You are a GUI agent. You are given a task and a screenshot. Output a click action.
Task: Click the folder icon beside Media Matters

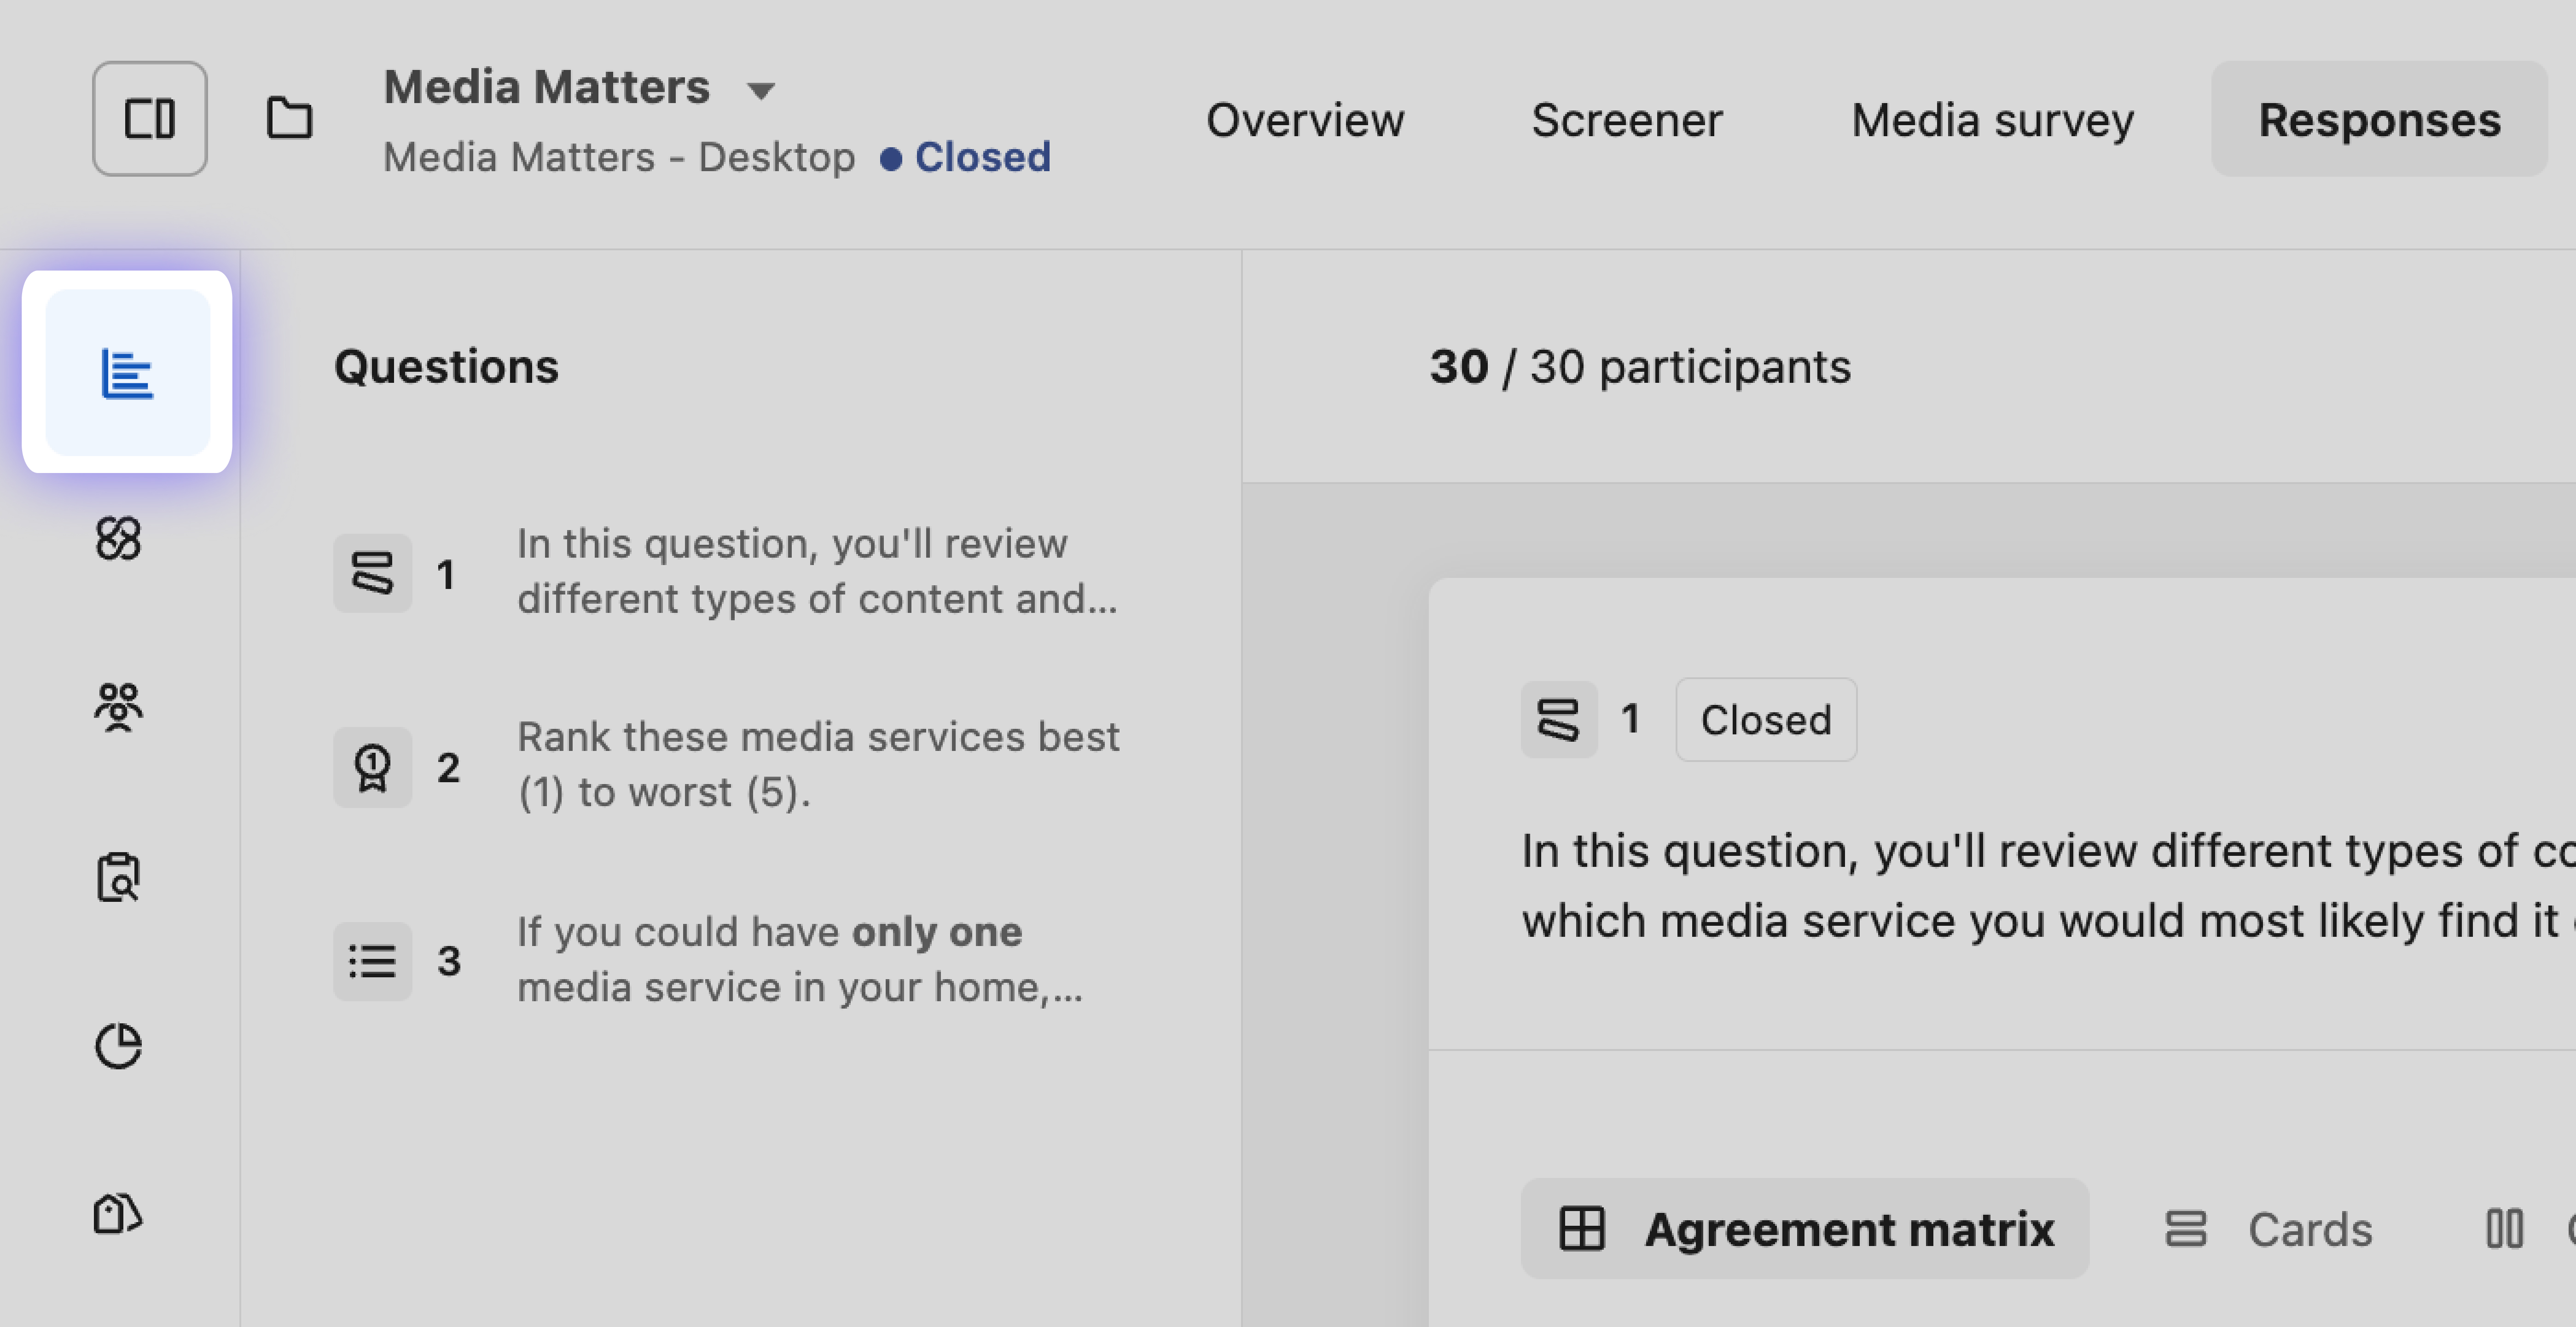pos(289,119)
